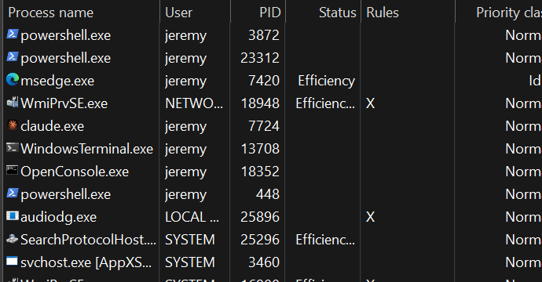Image resolution: width=542 pixels, height=282 pixels.
Task: Click the X rule mark for WmiPrvSE.exe PID 18948
Action: coord(370,103)
